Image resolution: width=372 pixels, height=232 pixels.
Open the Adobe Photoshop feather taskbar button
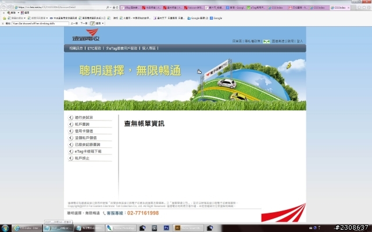[x=121, y=228]
